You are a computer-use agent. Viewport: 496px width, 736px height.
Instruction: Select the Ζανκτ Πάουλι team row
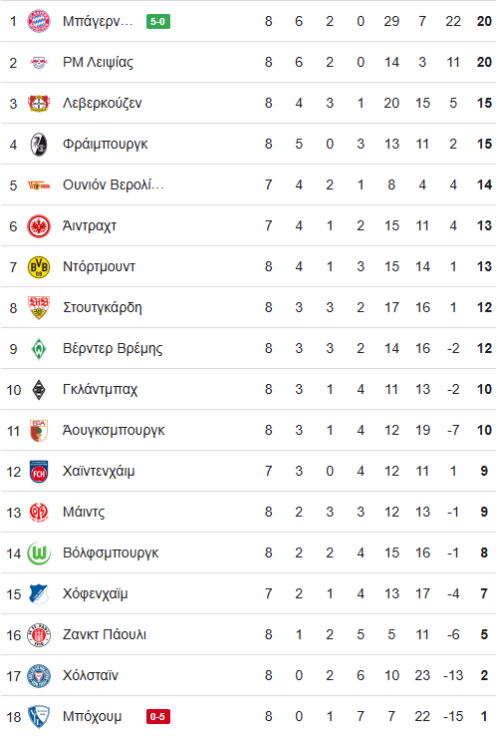click(248, 634)
